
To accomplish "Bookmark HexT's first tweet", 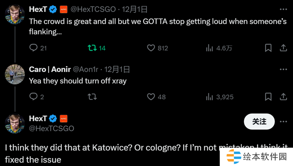I will tap(268, 48).
